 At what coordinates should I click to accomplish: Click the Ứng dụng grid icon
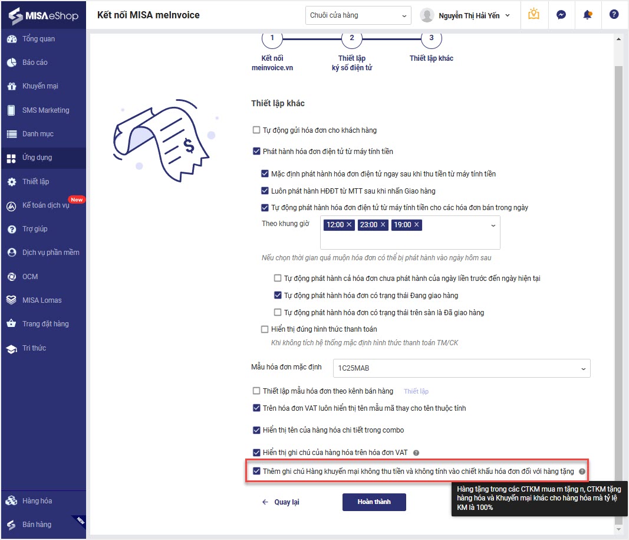12,158
